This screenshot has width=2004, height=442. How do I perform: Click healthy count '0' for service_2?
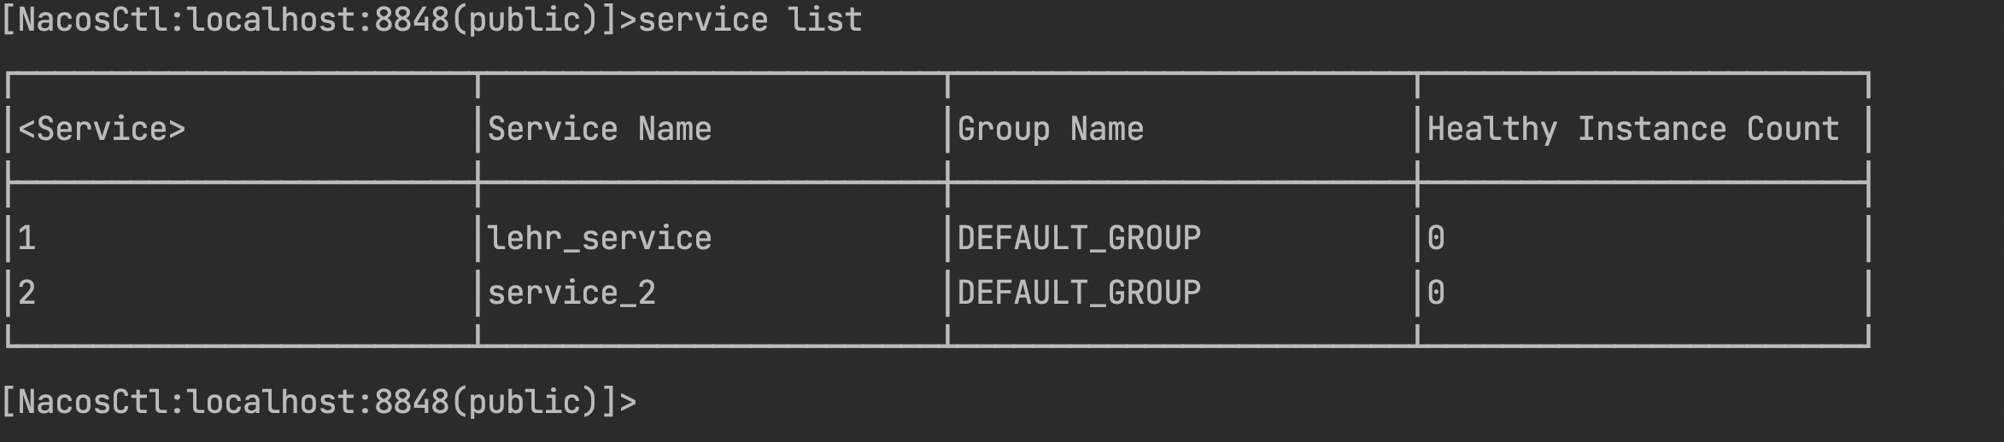pyautogui.click(x=1436, y=293)
